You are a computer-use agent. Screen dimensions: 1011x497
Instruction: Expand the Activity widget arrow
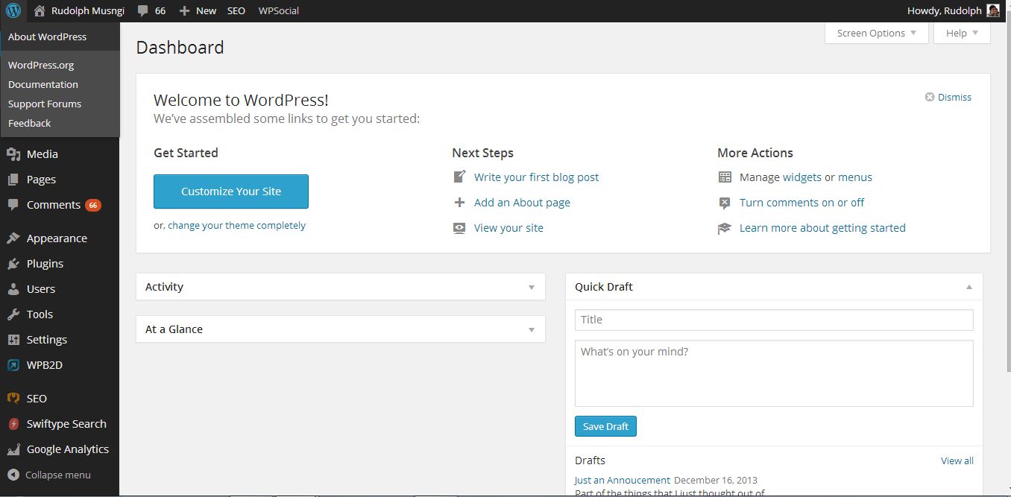click(532, 287)
